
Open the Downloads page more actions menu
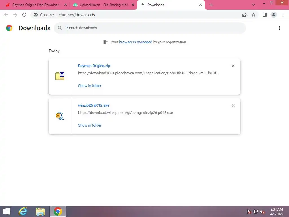[x=279, y=28]
